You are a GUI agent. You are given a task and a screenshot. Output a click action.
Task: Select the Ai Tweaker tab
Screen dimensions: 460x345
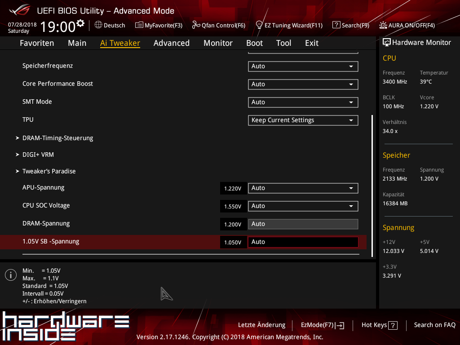[x=120, y=43]
